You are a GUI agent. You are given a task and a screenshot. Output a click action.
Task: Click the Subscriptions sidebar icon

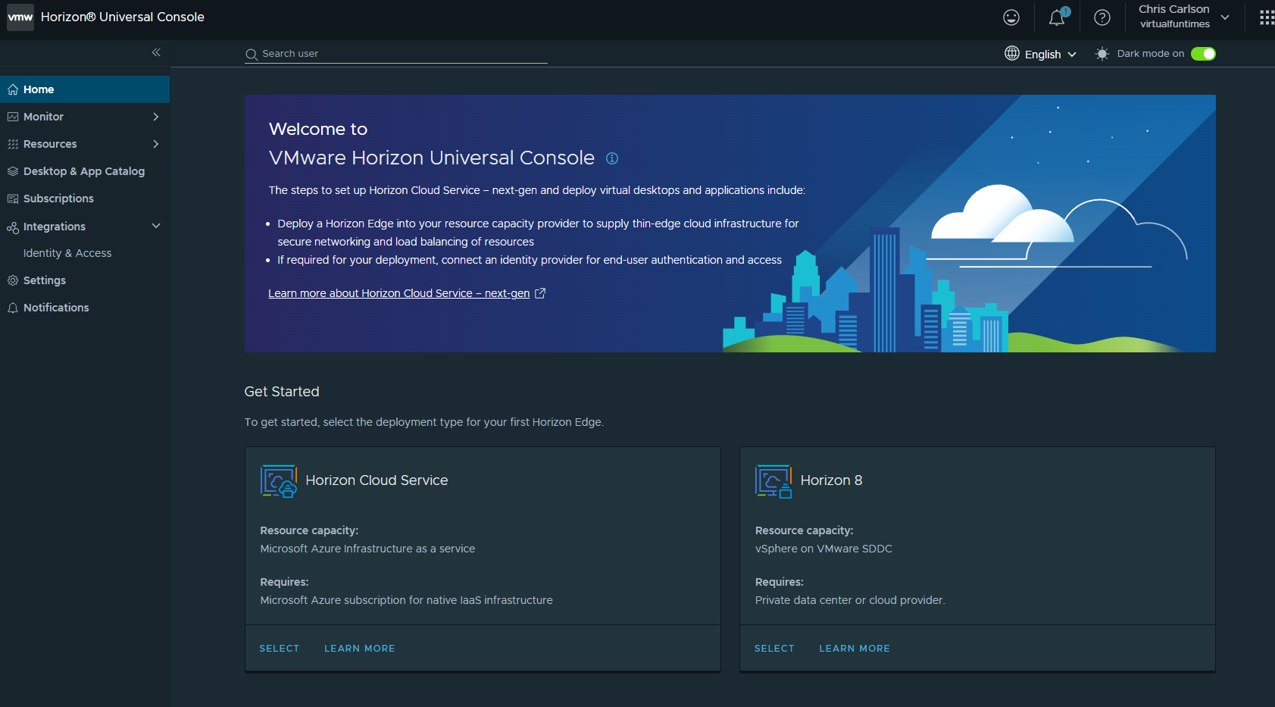13,199
